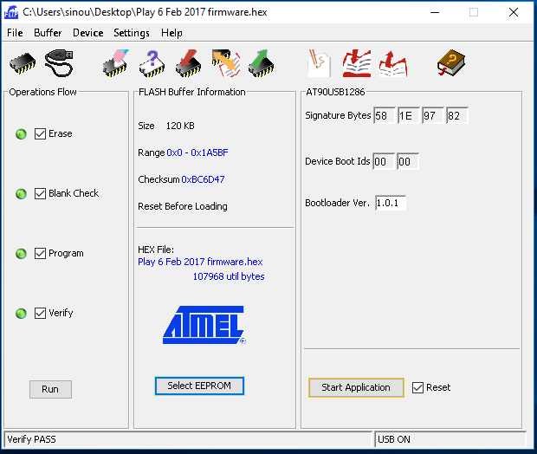Click the HEX file name Play 6 Feb 2017 firmware.hex
This screenshot has width=537, height=454.
[200, 262]
